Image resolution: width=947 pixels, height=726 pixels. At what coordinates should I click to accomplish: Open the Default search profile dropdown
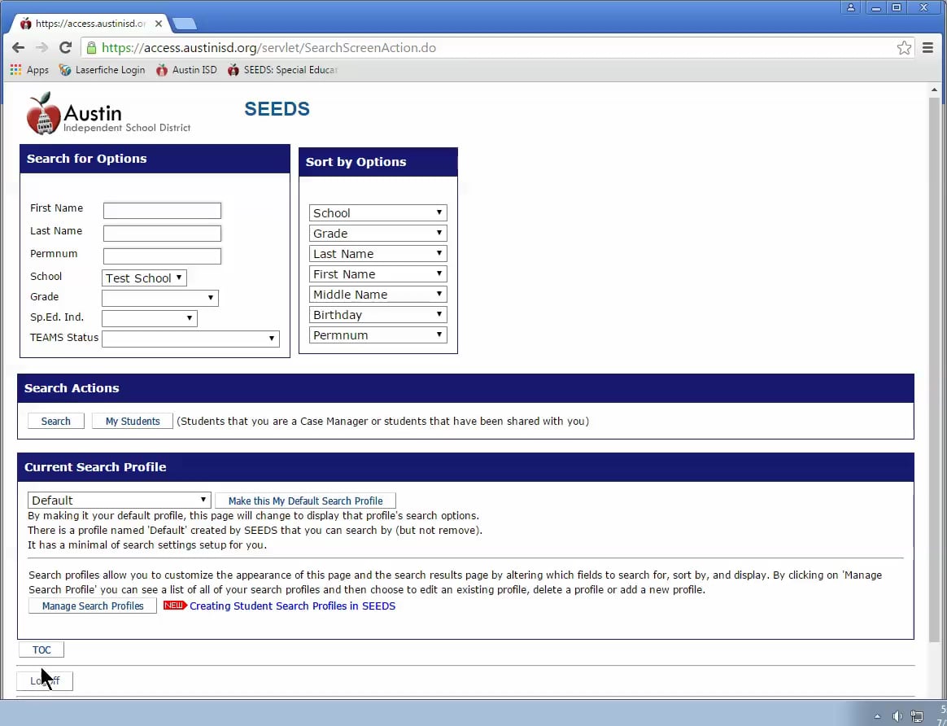[x=120, y=500]
